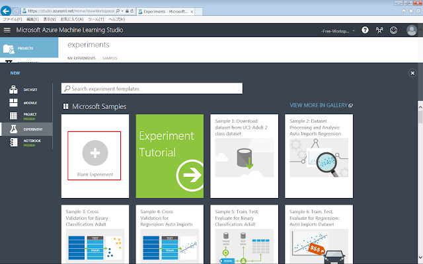
Task: Focus the Search experiment templates field
Action: point(152,88)
